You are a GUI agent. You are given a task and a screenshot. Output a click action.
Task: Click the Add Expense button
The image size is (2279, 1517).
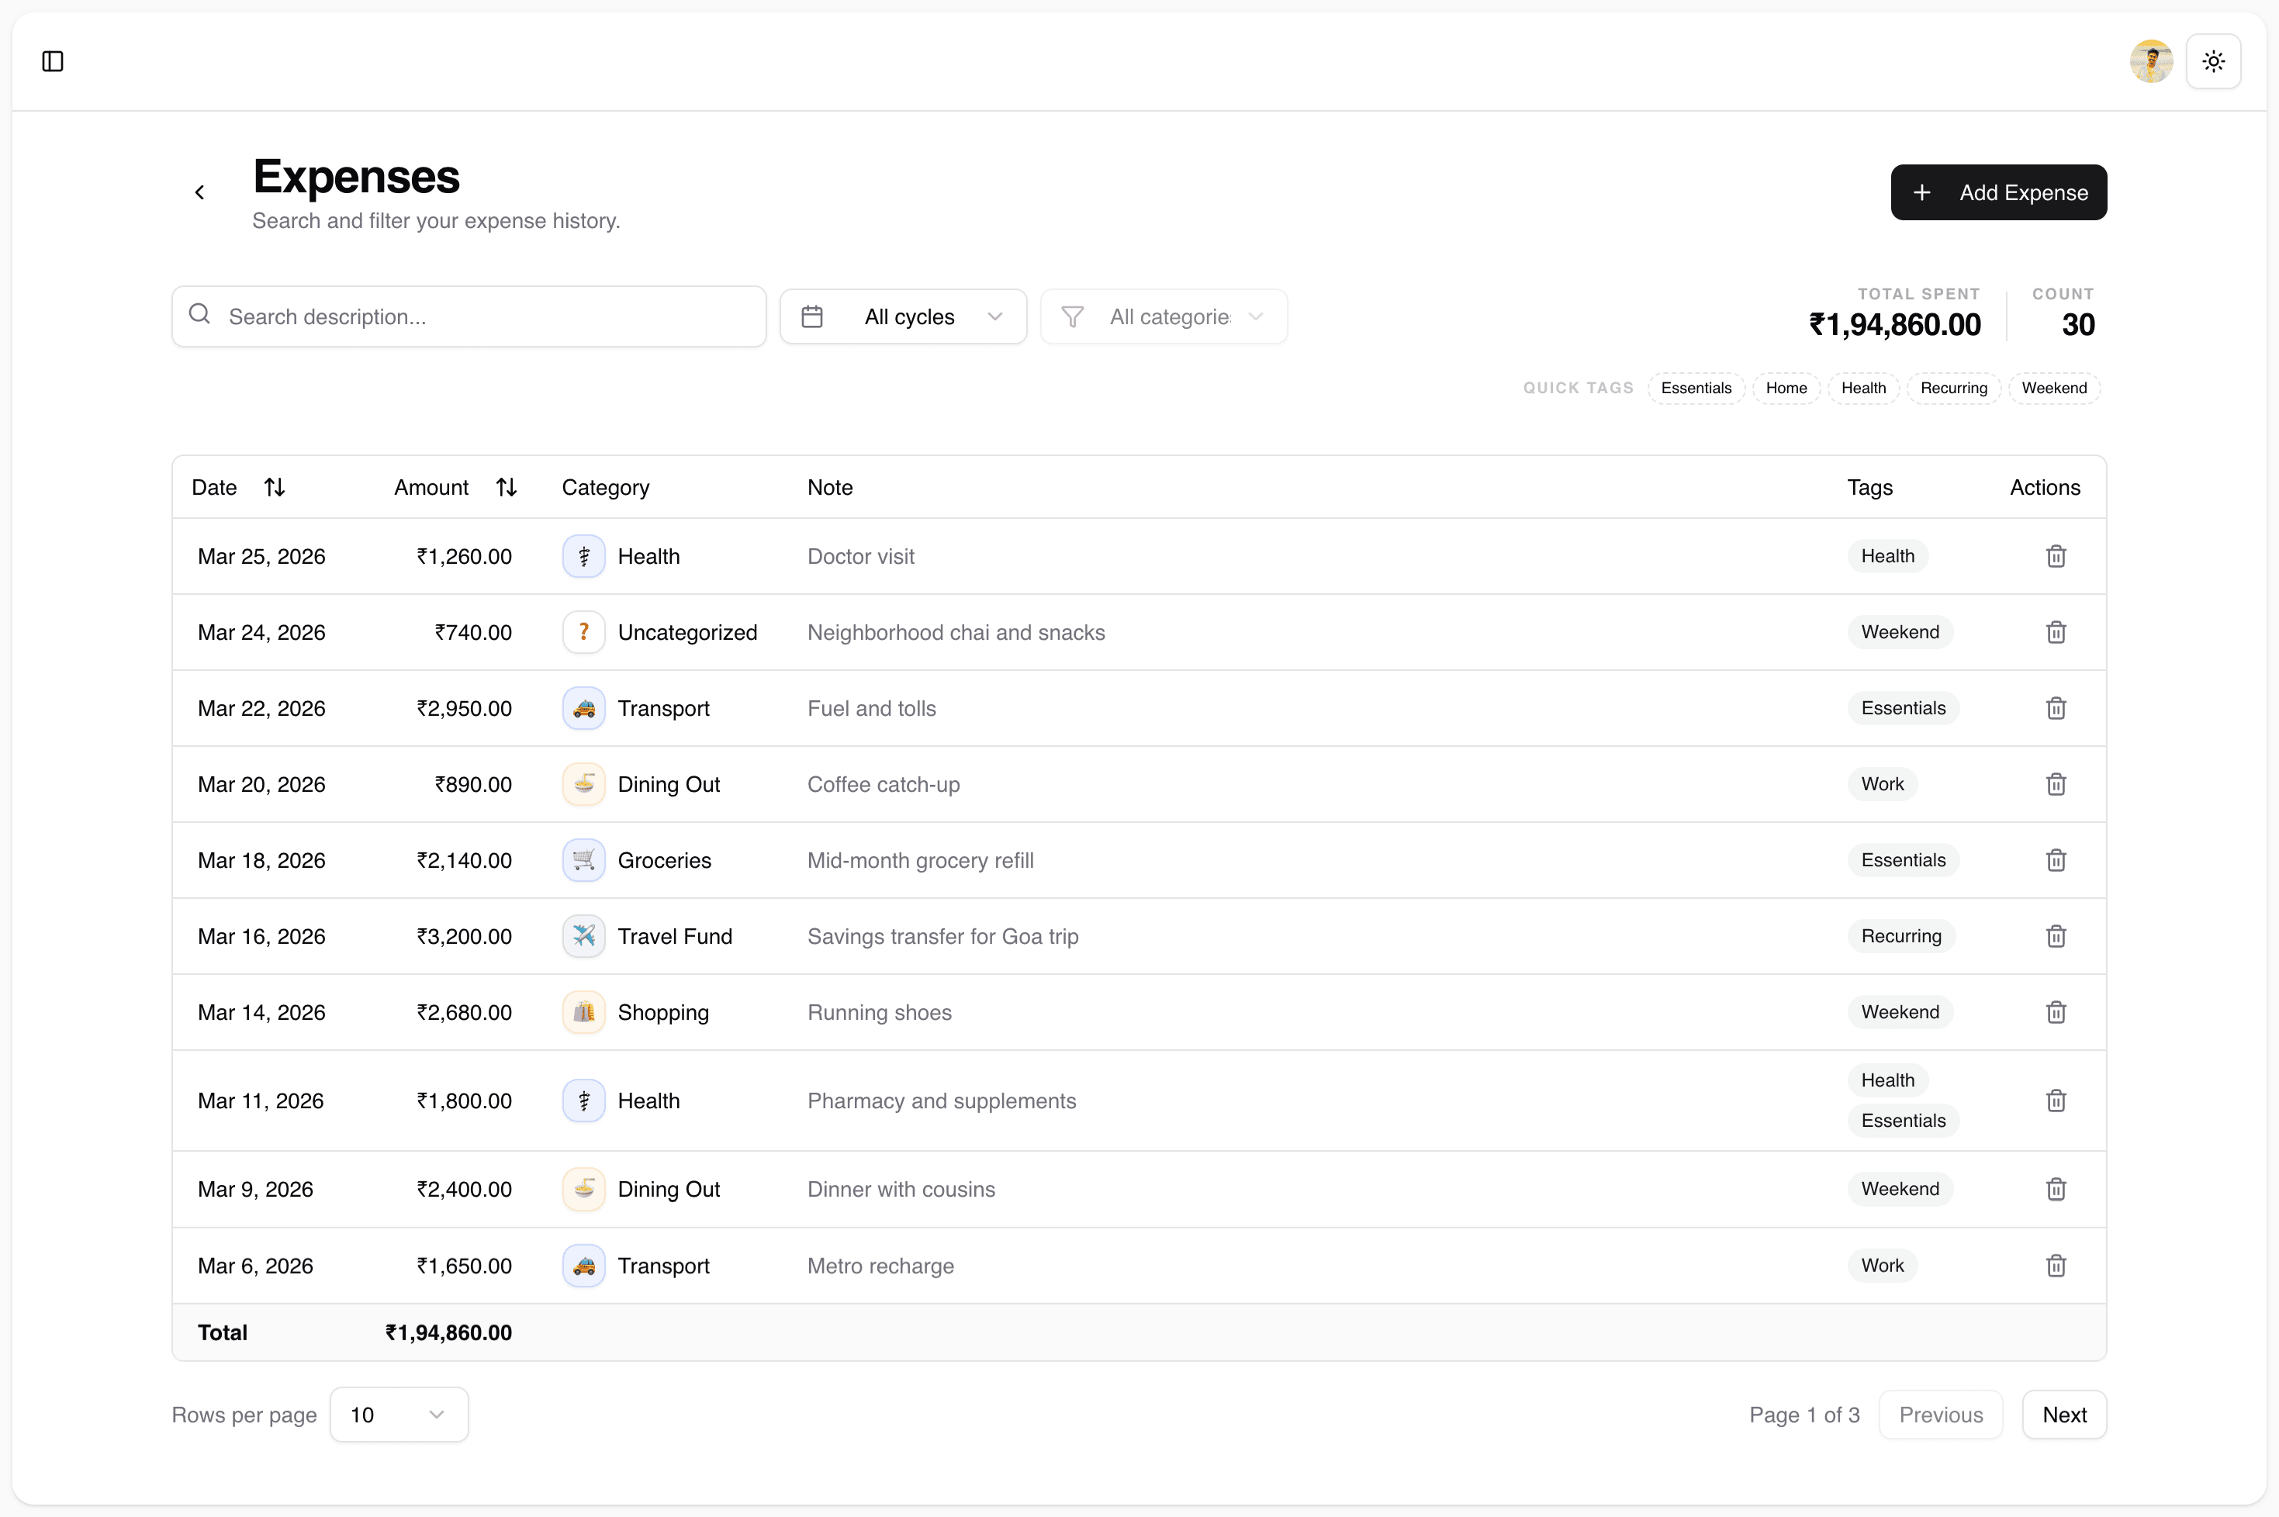point(1998,192)
